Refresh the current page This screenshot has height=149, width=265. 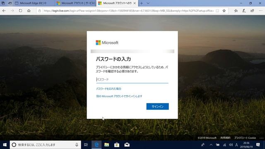(x=20, y=11)
